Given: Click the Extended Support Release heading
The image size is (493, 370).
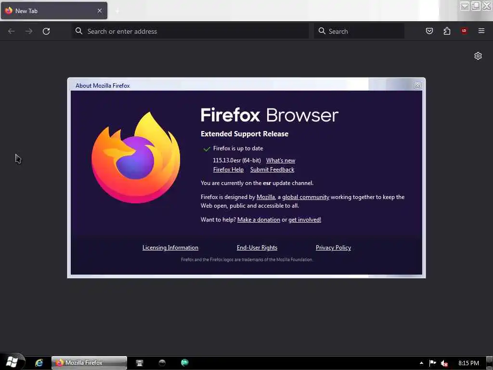Looking at the screenshot, I should (x=245, y=134).
